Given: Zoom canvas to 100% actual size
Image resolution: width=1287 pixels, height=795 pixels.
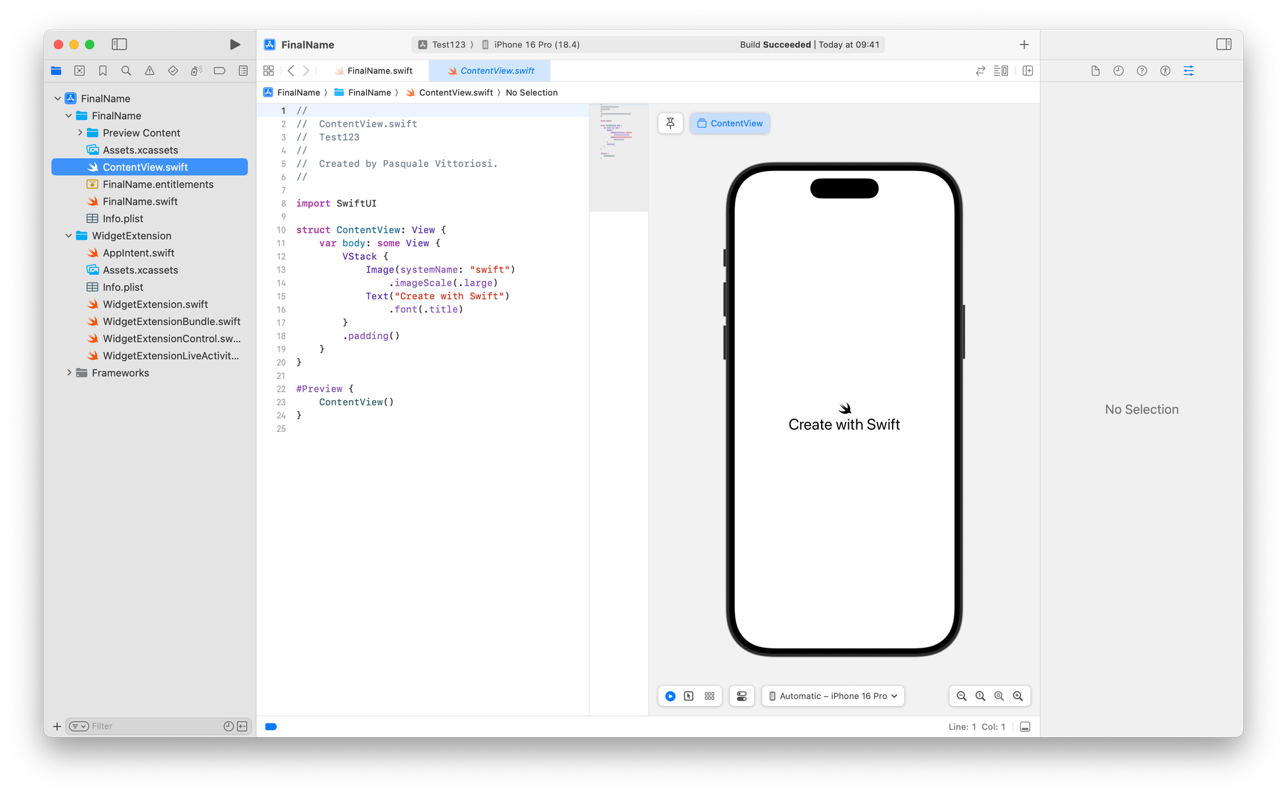Looking at the screenshot, I should click(980, 696).
